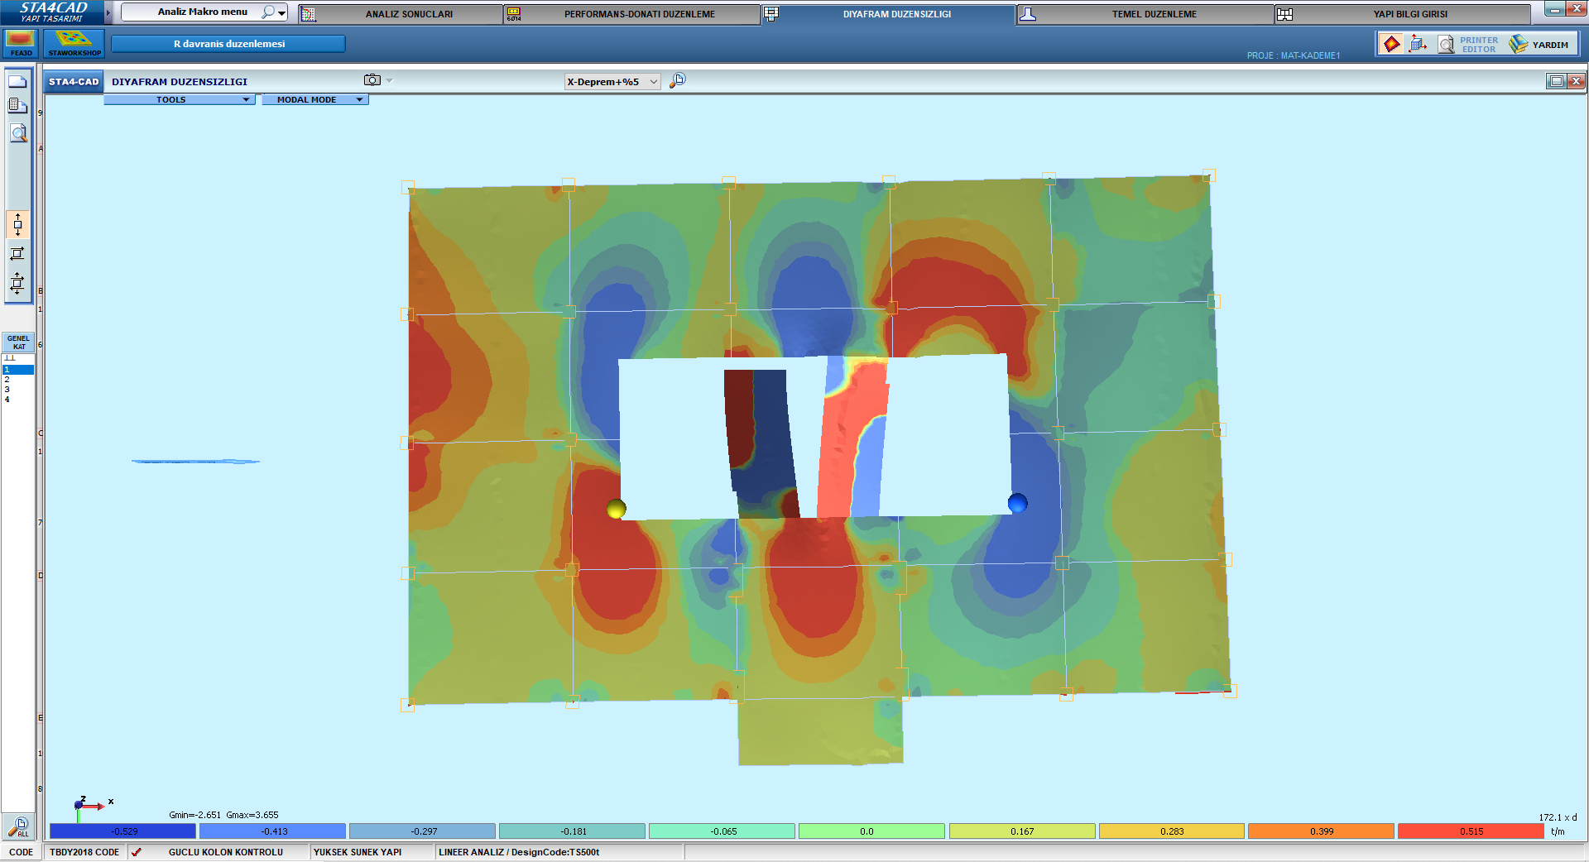This screenshot has width=1589, height=862.
Task: Click the camera snapshot icon
Action: click(x=372, y=80)
